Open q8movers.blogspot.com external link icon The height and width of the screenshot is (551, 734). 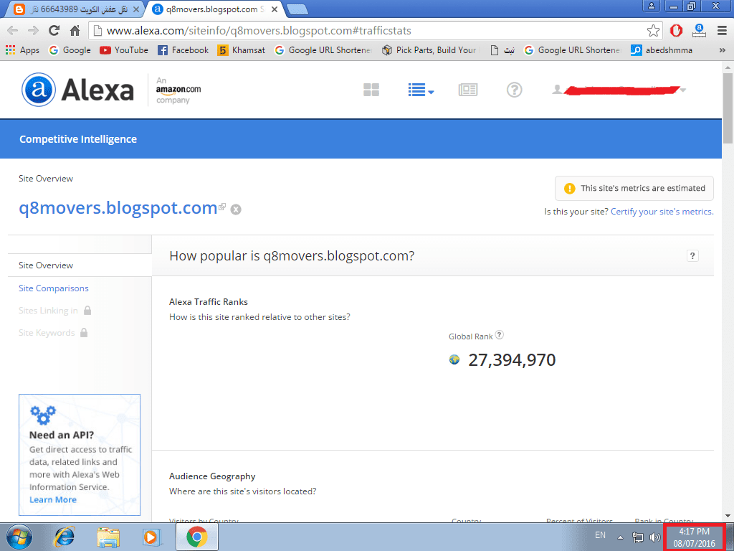coord(222,206)
